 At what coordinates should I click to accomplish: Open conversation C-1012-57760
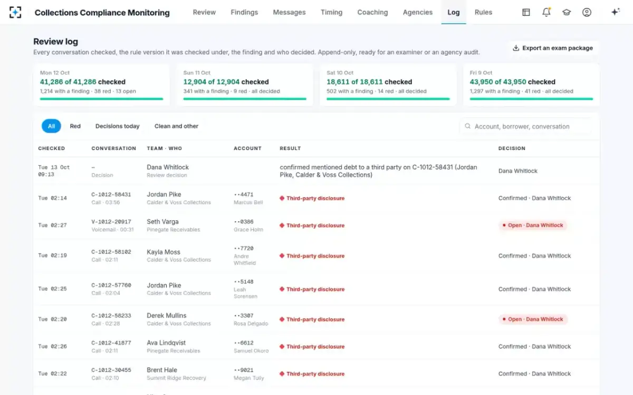coord(111,285)
